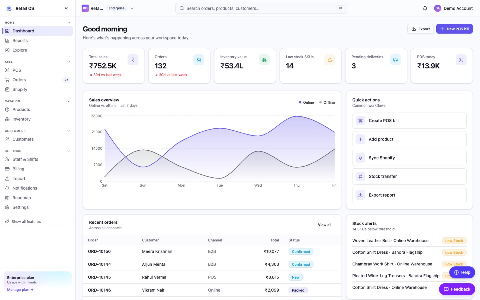The width and height of the screenshot is (480, 300).
Task: Click the boxes icon on Inventory value card
Action: pyautogui.click(x=264, y=60)
